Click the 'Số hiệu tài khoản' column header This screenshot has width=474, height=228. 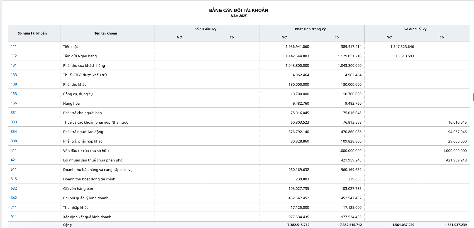32,33
